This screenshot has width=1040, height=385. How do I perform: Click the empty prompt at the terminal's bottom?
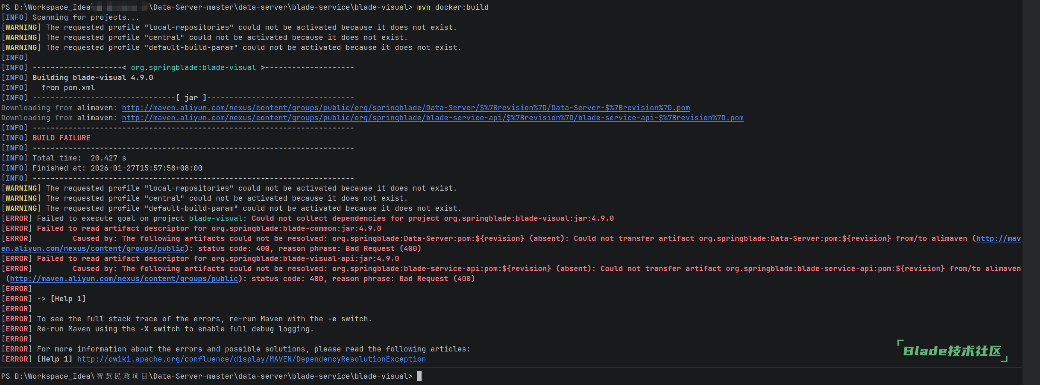click(x=419, y=376)
